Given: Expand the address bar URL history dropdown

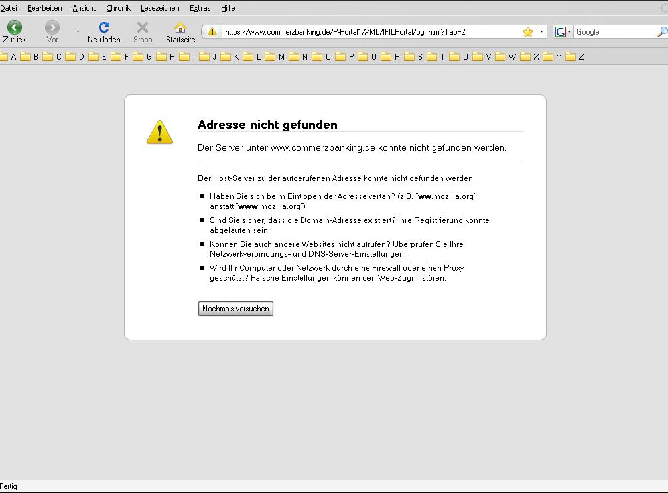Looking at the screenshot, I should pyautogui.click(x=541, y=32).
